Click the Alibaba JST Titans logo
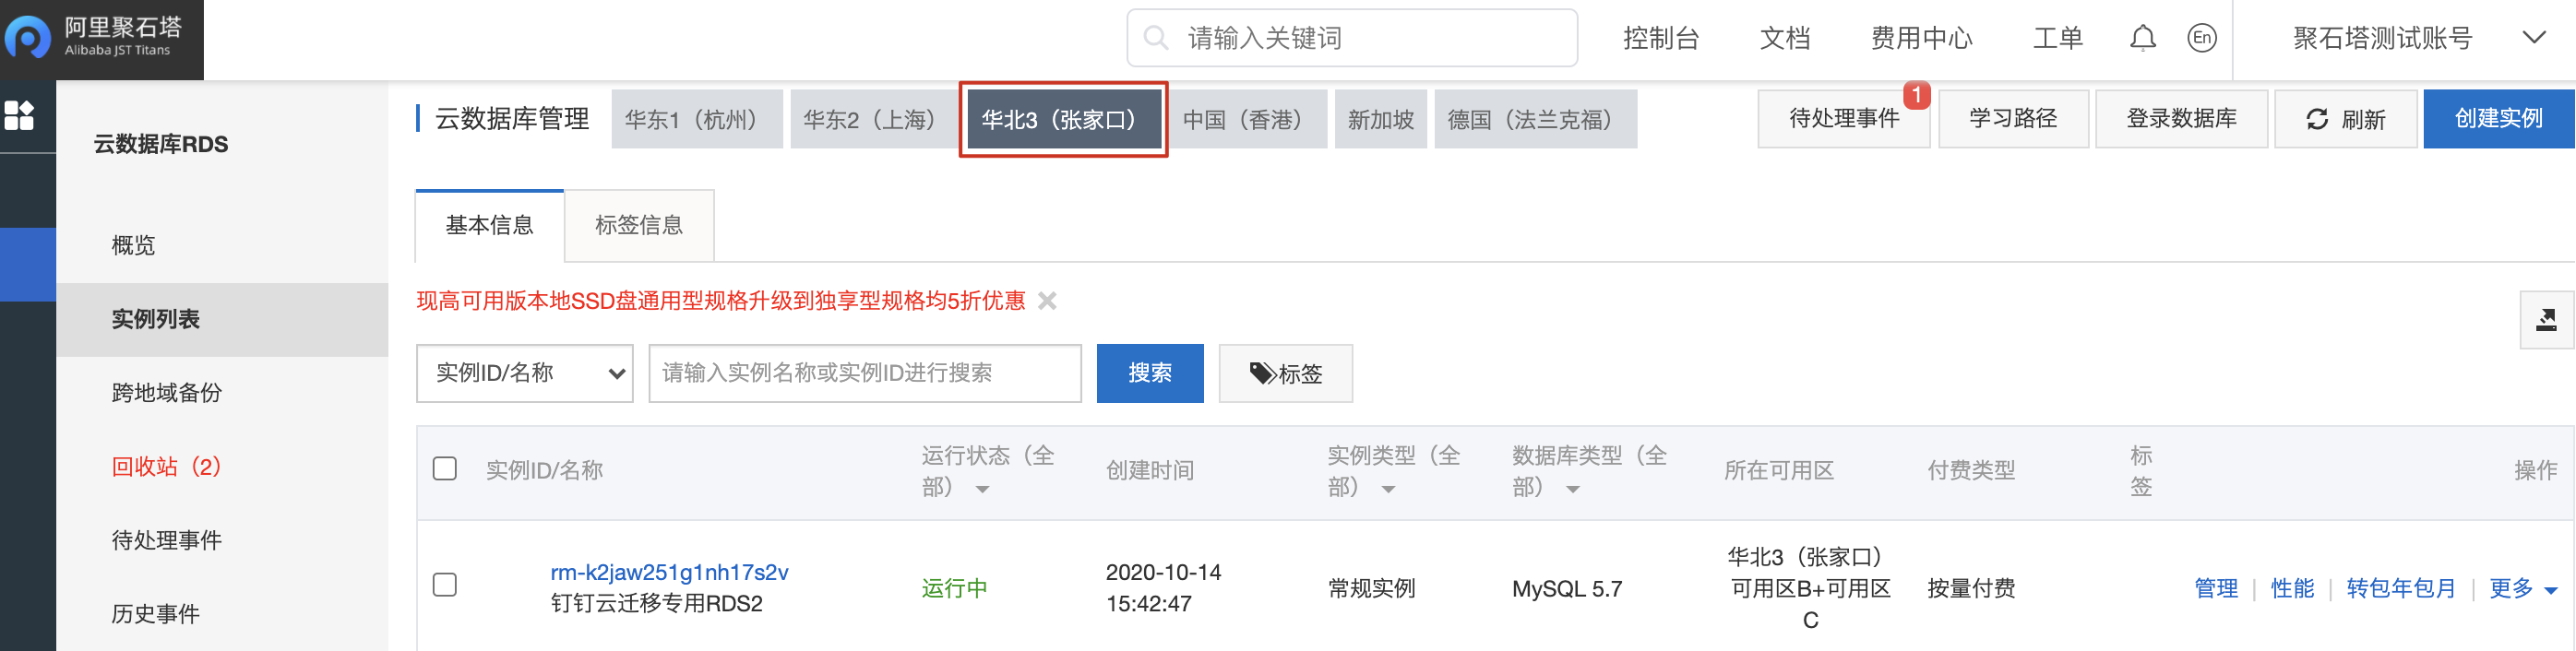This screenshot has width=2576, height=651. (101, 39)
